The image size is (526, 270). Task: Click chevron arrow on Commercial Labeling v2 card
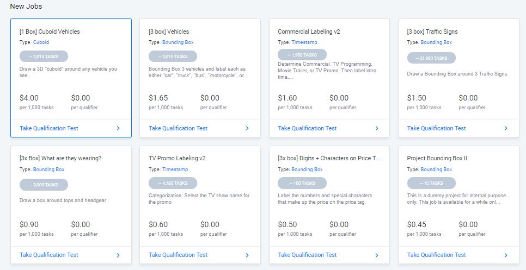(x=376, y=129)
